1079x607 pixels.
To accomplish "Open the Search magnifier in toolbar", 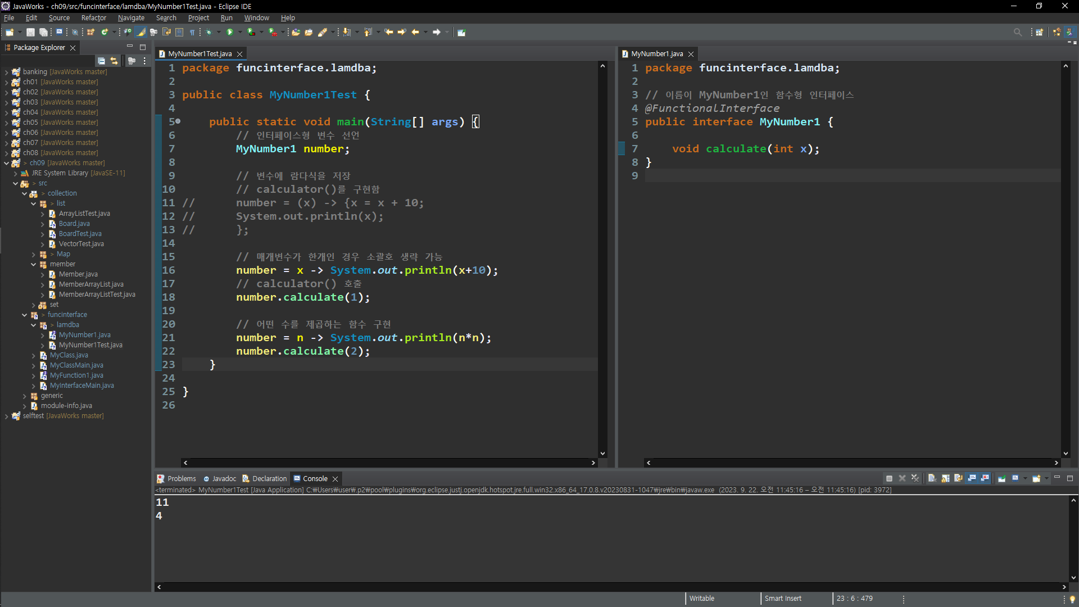I will (1017, 32).
